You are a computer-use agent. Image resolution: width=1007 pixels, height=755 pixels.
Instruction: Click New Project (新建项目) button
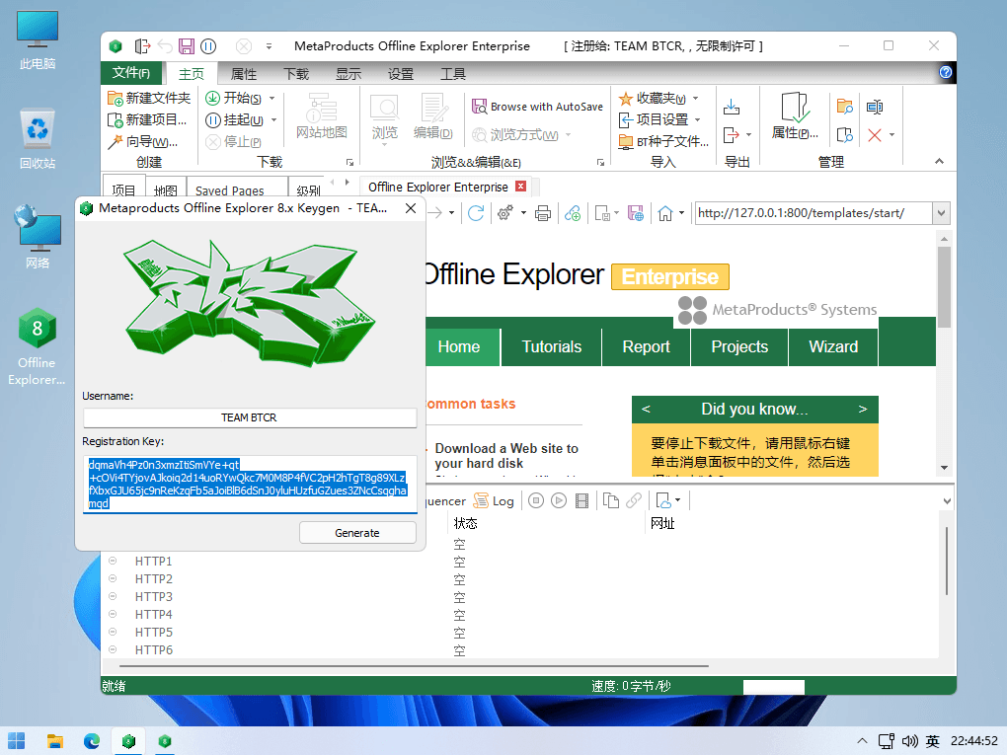(x=147, y=120)
